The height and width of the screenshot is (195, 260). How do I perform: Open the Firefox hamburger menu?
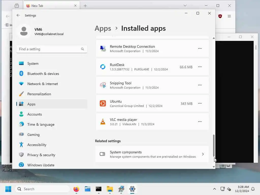229,16
